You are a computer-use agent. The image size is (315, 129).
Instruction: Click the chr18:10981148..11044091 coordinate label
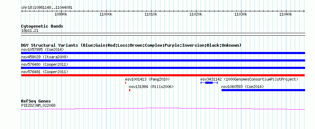coord(47,8)
